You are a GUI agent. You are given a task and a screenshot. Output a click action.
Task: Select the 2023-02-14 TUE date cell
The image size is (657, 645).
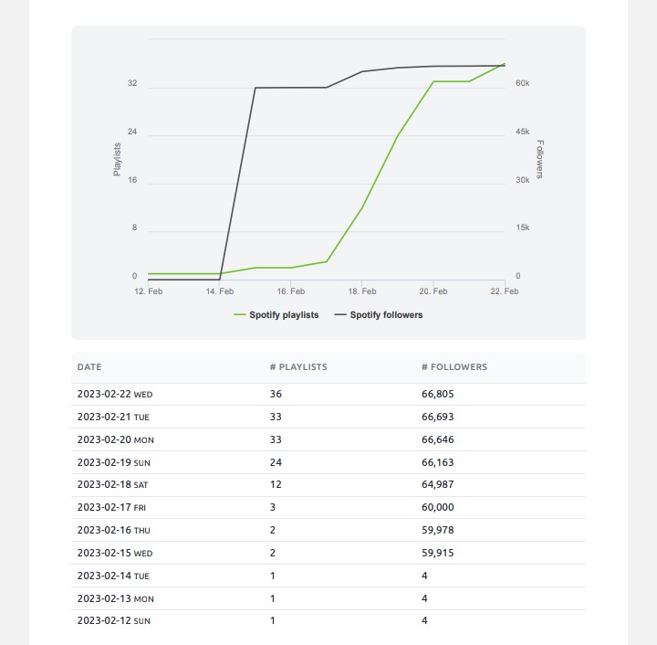[x=113, y=576]
